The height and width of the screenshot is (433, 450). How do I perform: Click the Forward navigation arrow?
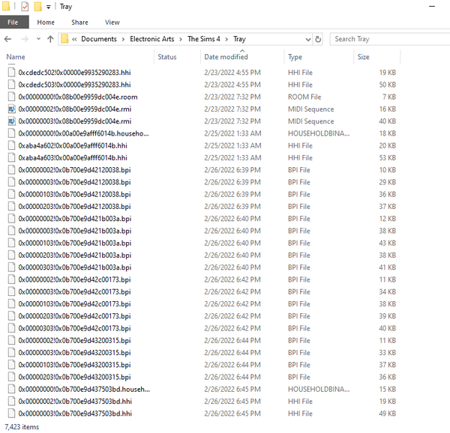pyautogui.click(x=25, y=39)
